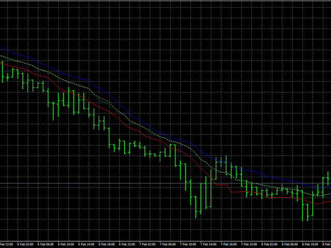Image resolution: width=331 pixels, height=248 pixels.
Task: Click the '8 Feb 06:00' time axis label
Action: click(x=290, y=244)
